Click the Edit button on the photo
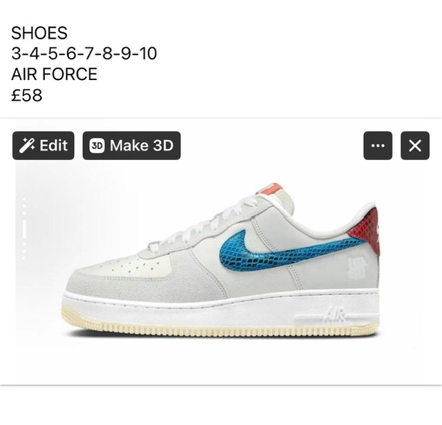 point(44,146)
